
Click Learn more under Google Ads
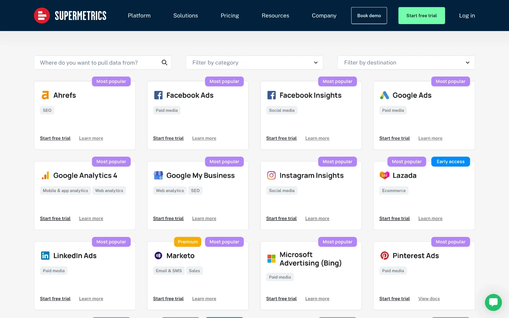pyautogui.click(x=430, y=138)
